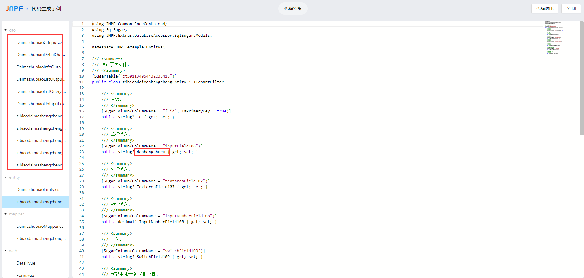Viewport: 584px width, 278px height.
Task: Open Detail.vue file
Action: point(26,263)
